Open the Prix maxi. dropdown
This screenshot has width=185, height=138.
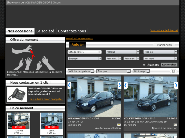click(x=132, y=58)
